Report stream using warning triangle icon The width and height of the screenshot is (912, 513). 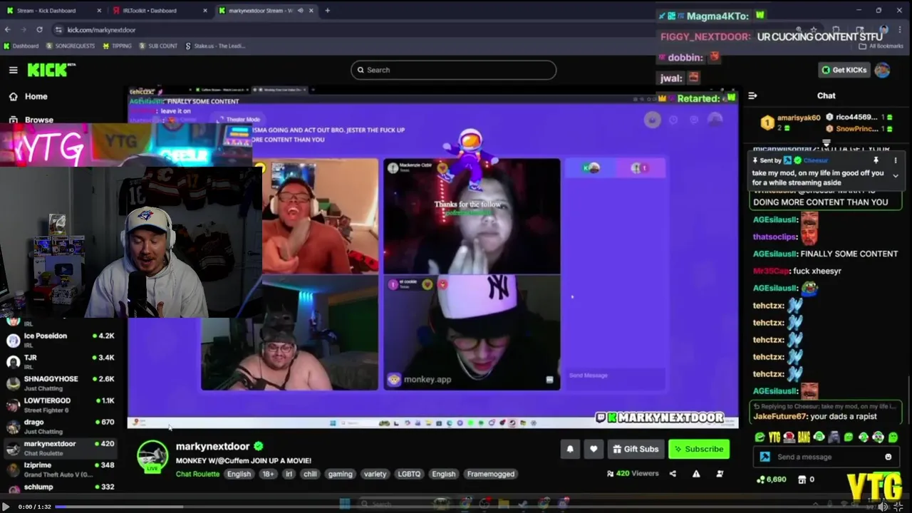coord(696,473)
